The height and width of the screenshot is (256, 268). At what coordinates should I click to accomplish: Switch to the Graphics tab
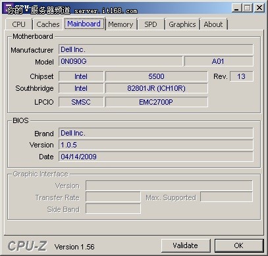pos(182,24)
